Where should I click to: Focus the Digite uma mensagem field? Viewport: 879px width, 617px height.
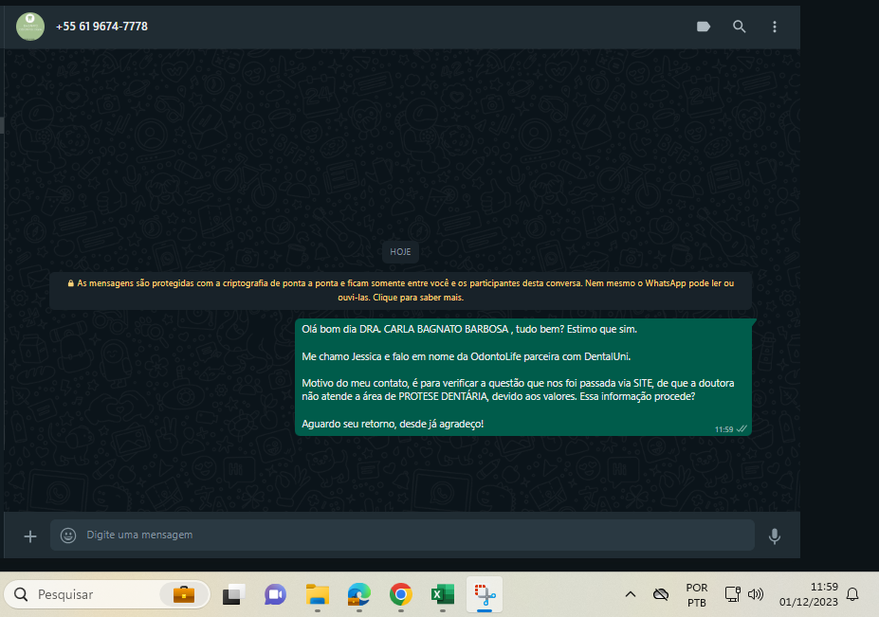point(402,535)
